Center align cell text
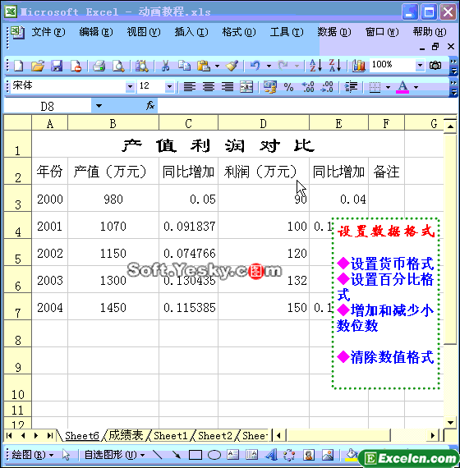The height and width of the screenshot is (468, 460). pyautogui.click(x=209, y=87)
